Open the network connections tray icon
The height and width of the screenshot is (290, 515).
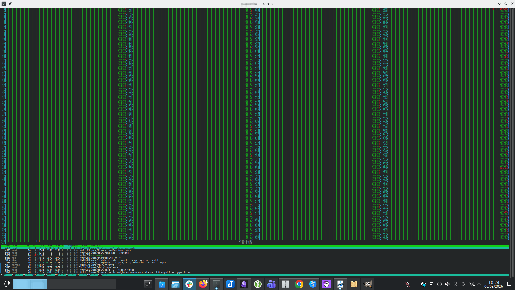[472, 284]
